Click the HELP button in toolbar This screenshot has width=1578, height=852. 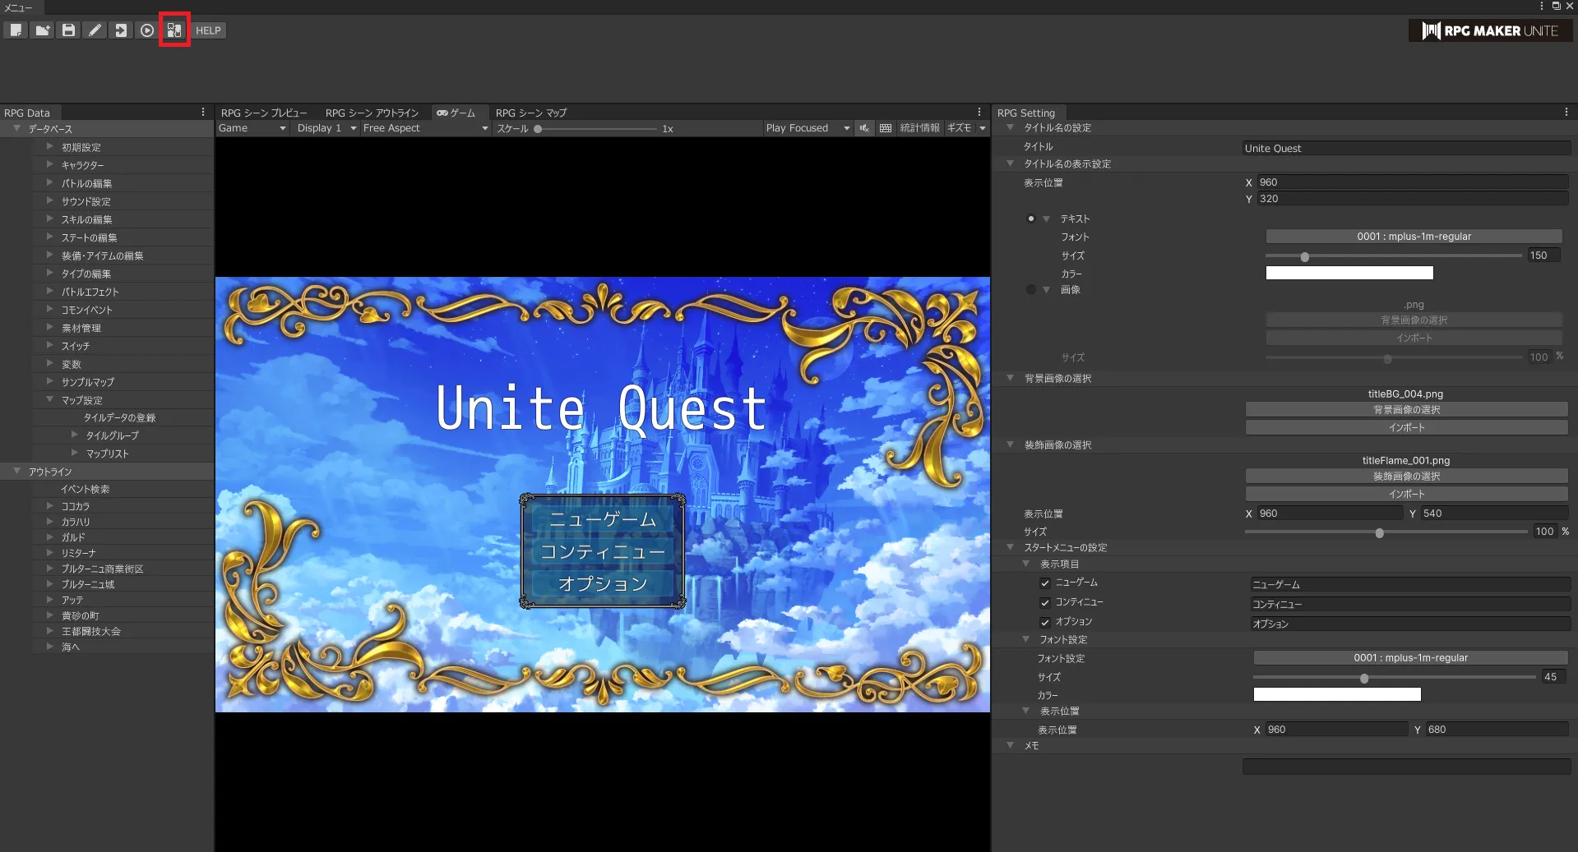tap(208, 30)
